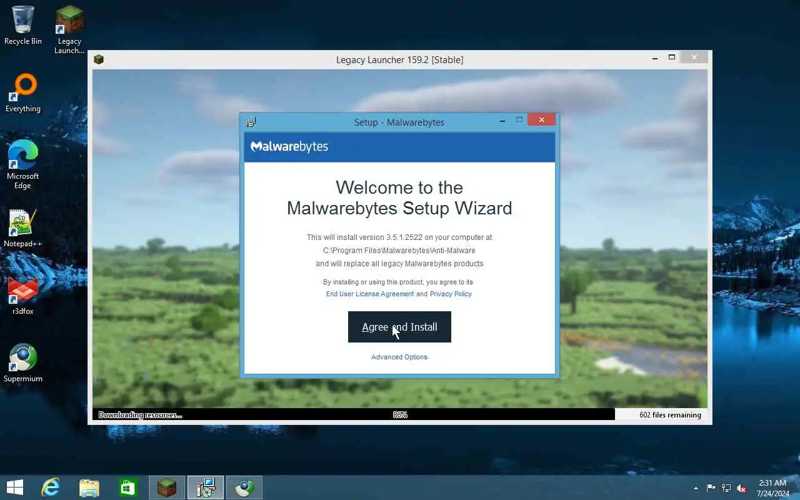
Task: Open the End User License Agreement link
Action: [370, 294]
